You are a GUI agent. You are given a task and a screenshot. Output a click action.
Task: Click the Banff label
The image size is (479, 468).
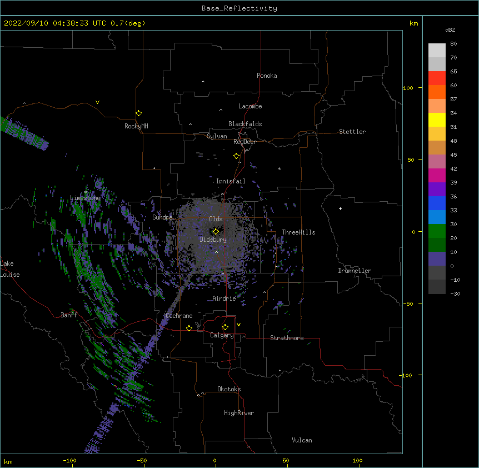click(69, 315)
